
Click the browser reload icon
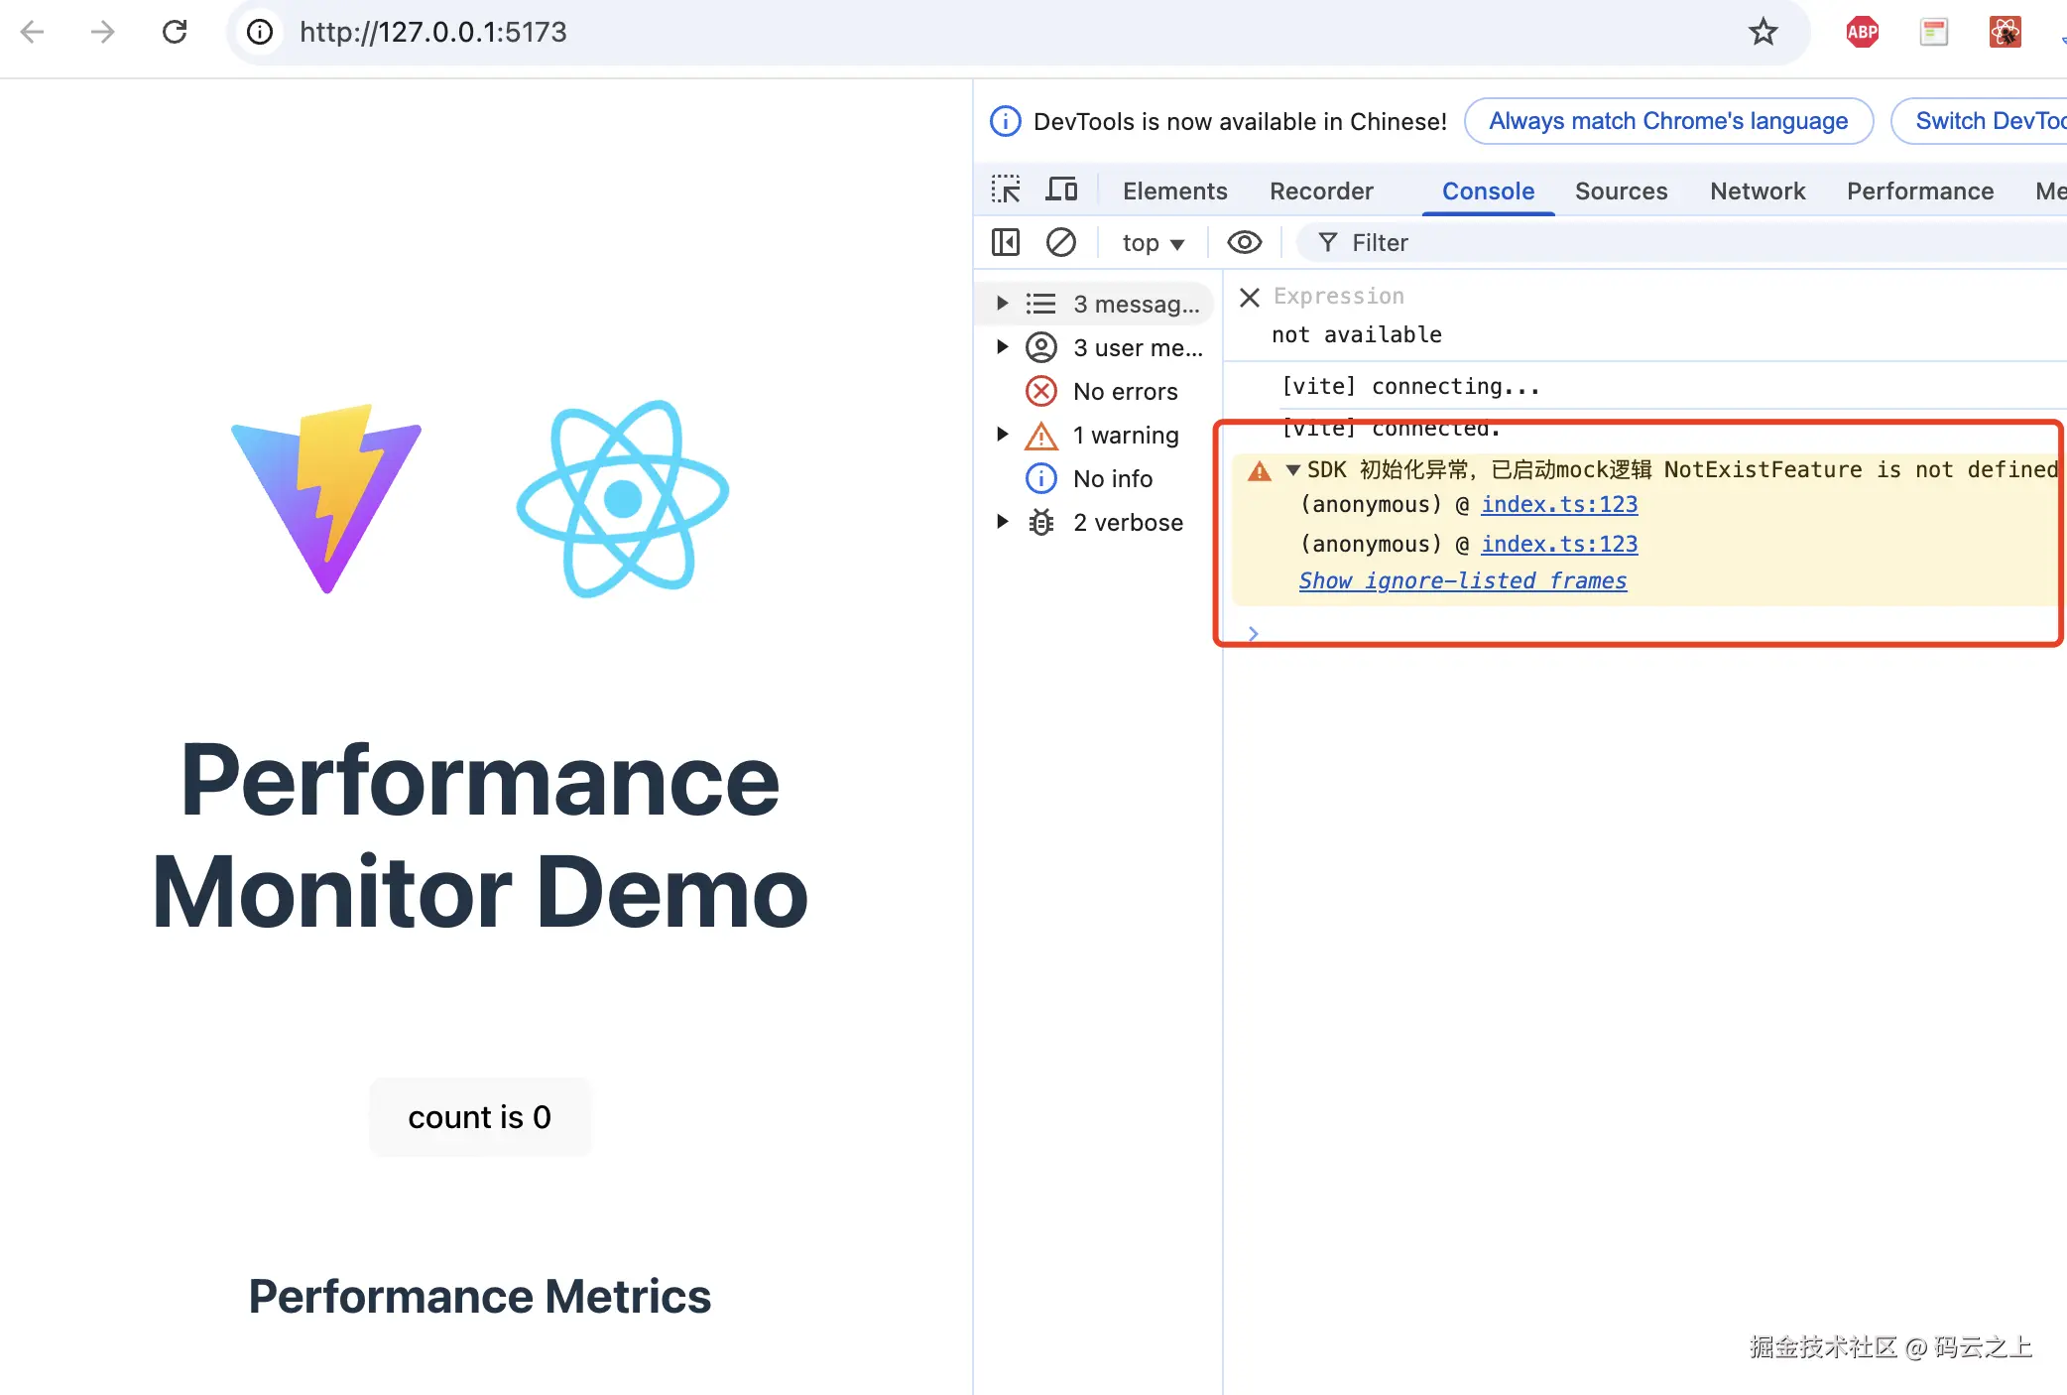pos(175,32)
